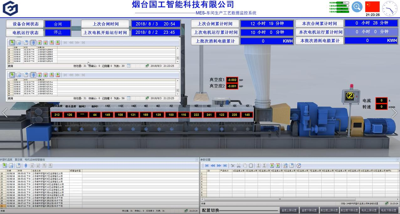The image size is (400, 214).
Task: Go to first record in 参数设置 toolbar
Action: 207,165
